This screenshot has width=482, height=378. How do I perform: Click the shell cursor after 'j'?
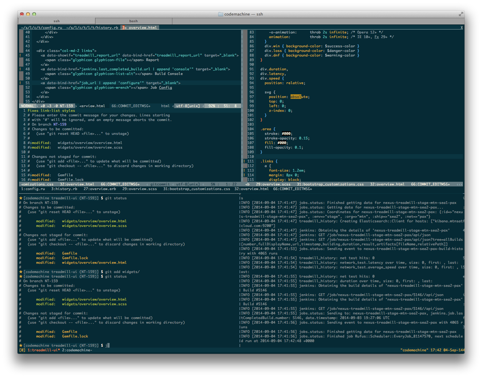point(108,345)
